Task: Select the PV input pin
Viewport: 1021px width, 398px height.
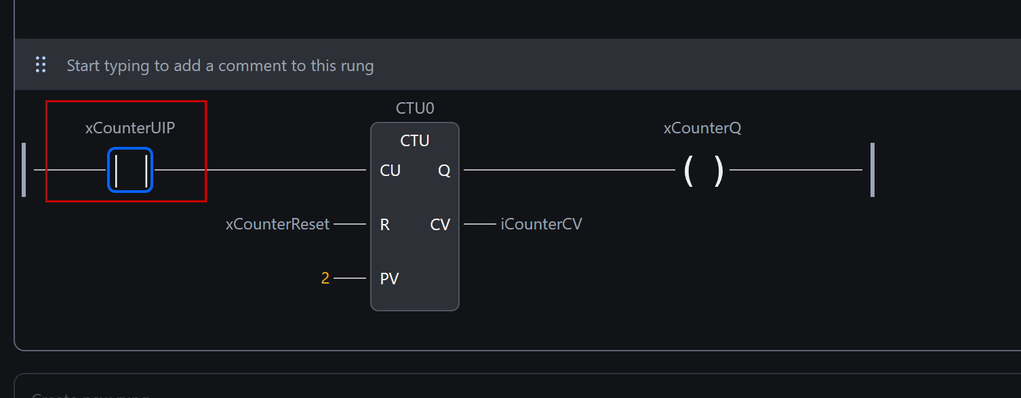Action: point(389,278)
